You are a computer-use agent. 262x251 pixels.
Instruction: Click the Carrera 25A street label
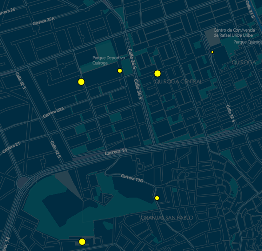tap(43, 21)
